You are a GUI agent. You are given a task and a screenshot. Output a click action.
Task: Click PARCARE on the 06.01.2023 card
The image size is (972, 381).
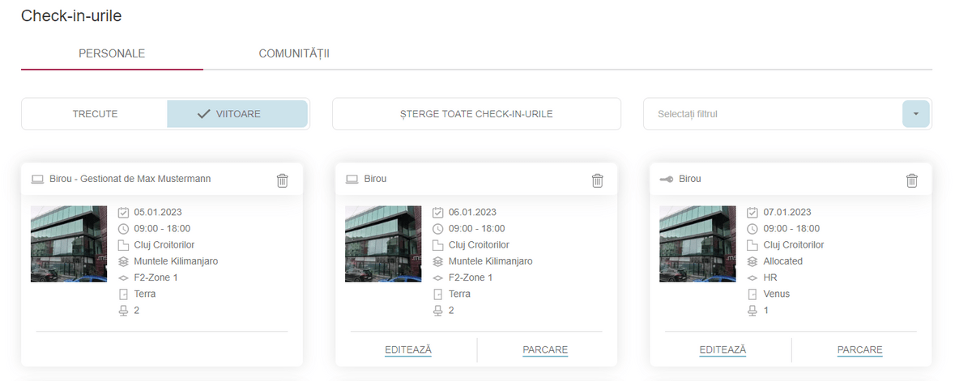pos(545,350)
